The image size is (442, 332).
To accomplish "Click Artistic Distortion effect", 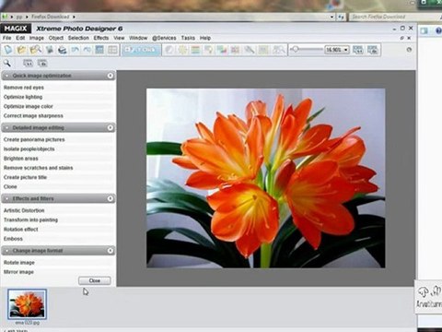I will point(24,210).
